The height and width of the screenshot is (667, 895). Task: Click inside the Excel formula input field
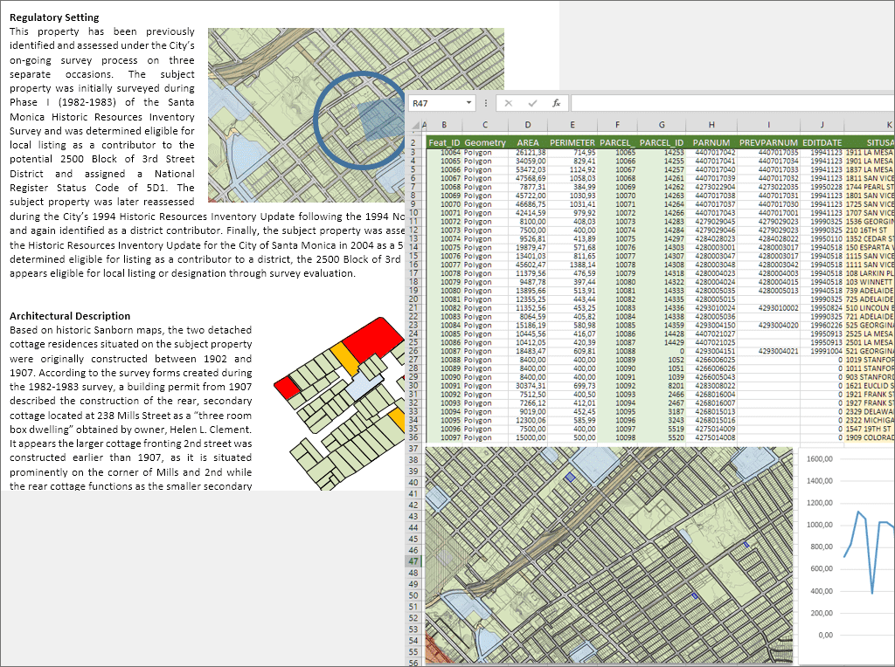732,103
